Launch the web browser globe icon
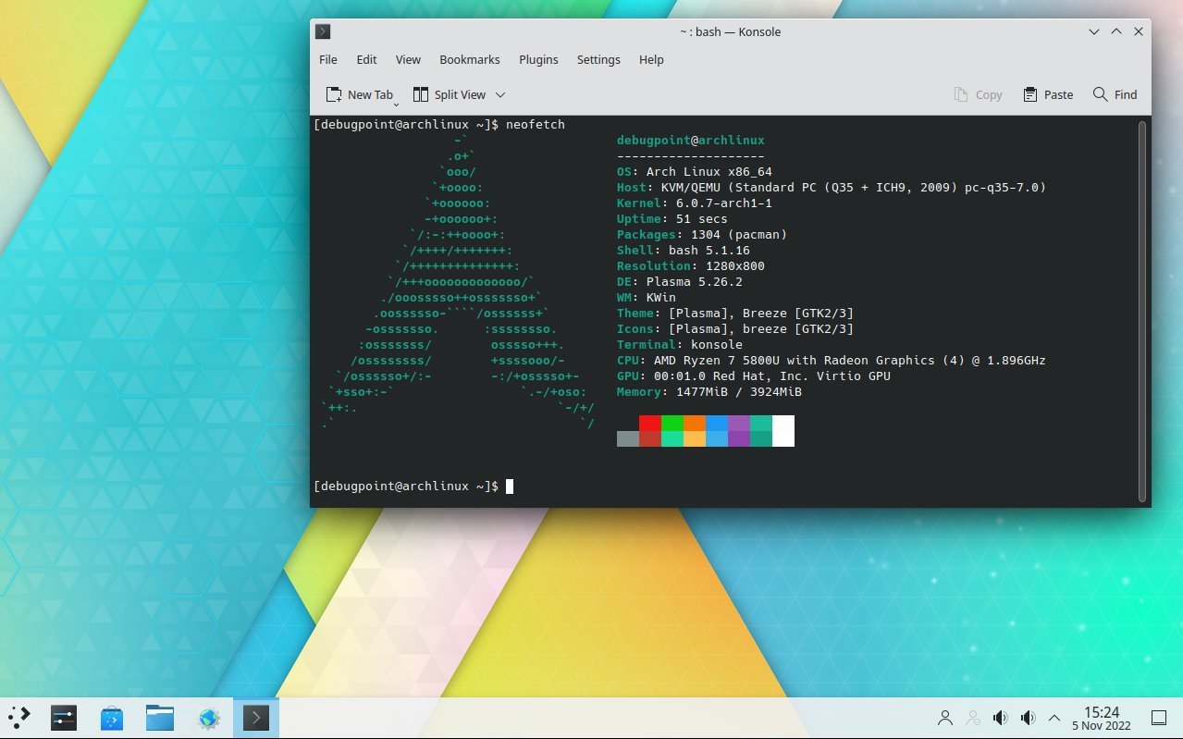Screen dimensions: 1183x739 coord(209,717)
